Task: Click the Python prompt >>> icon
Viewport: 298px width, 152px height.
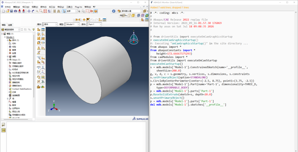Action: pyautogui.click(x=3, y=130)
